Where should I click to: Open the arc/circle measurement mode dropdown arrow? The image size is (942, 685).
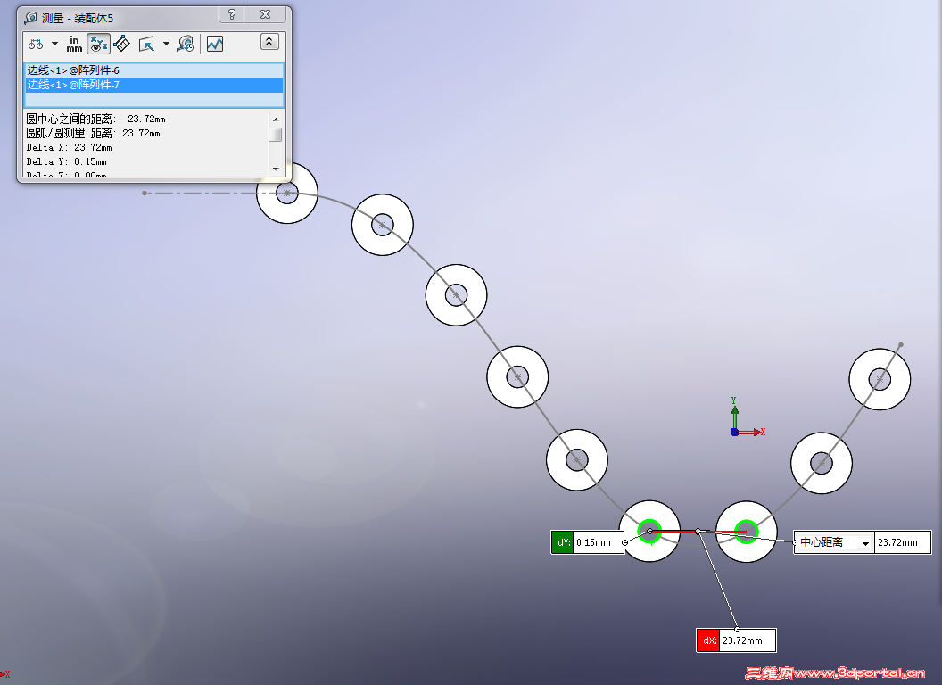pyautogui.click(x=54, y=44)
